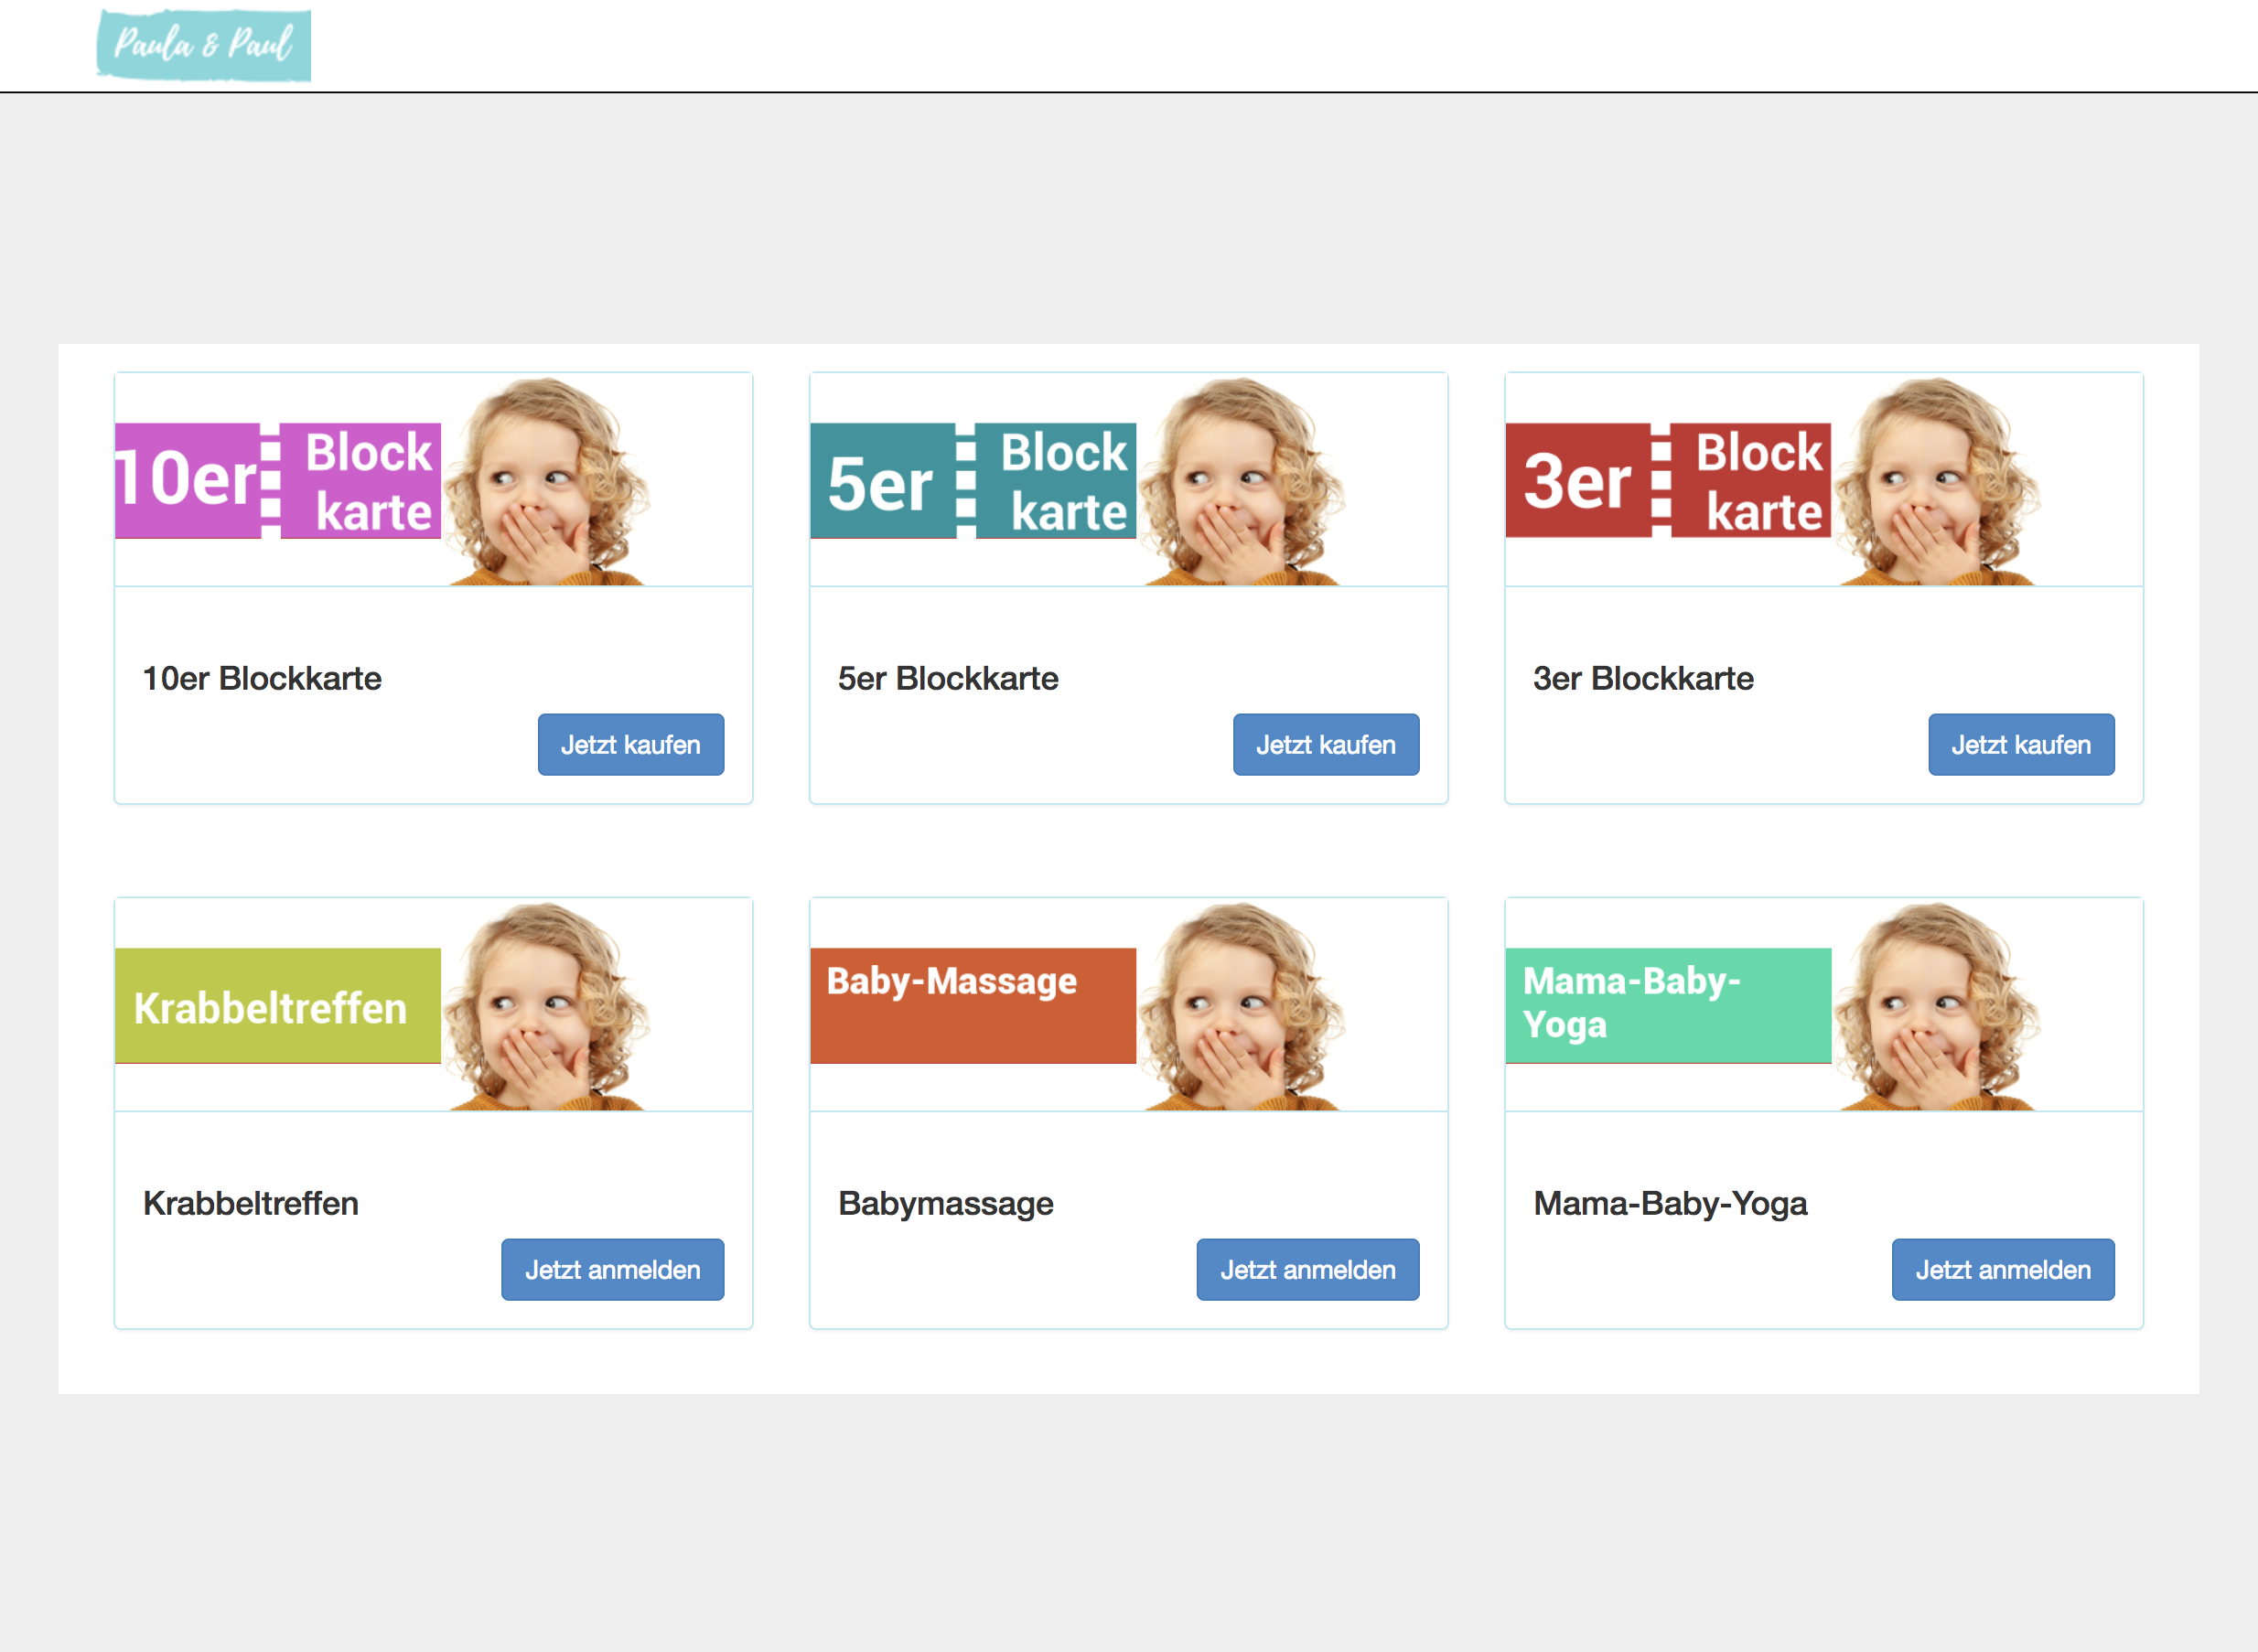
Task: Click the Krabbeltreffen card title
Action: tap(251, 1203)
